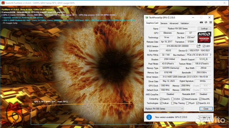Screen dimensions: 229x128
Task: Click the Memory Size 8192 MB value
Action: (x=168, y=72)
